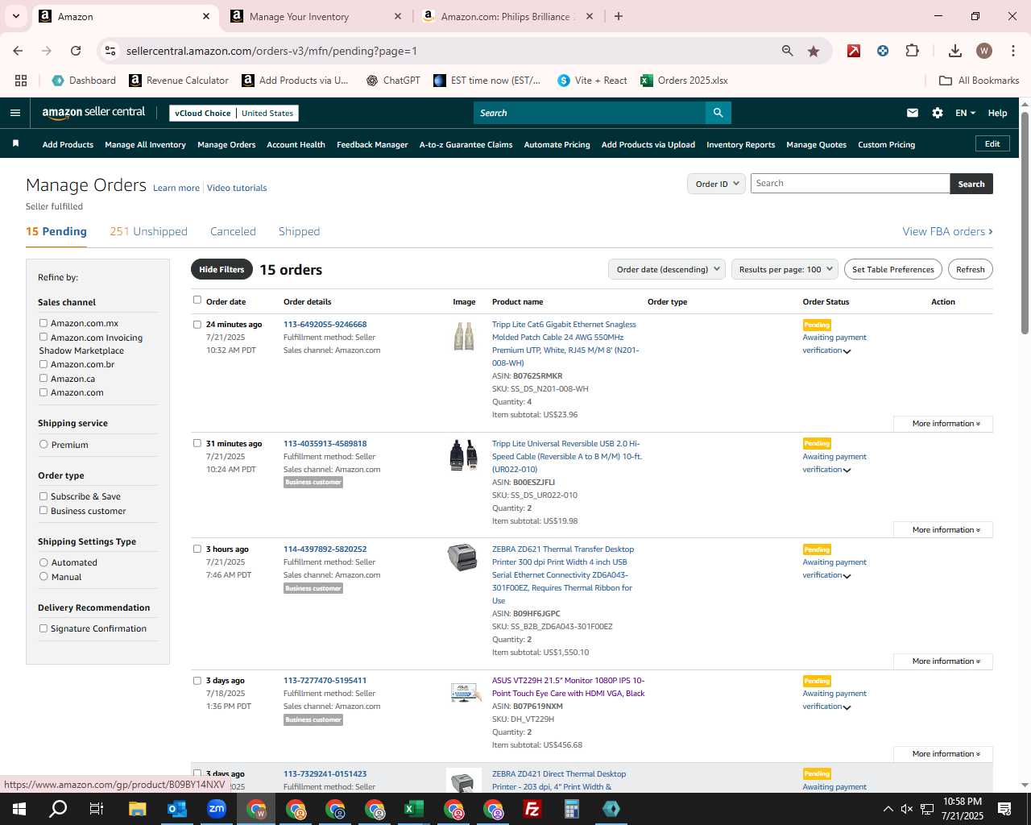Image resolution: width=1031 pixels, height=825 pixels.
Task: Switch to the Shipped orders tab
Action: [299, 231]
